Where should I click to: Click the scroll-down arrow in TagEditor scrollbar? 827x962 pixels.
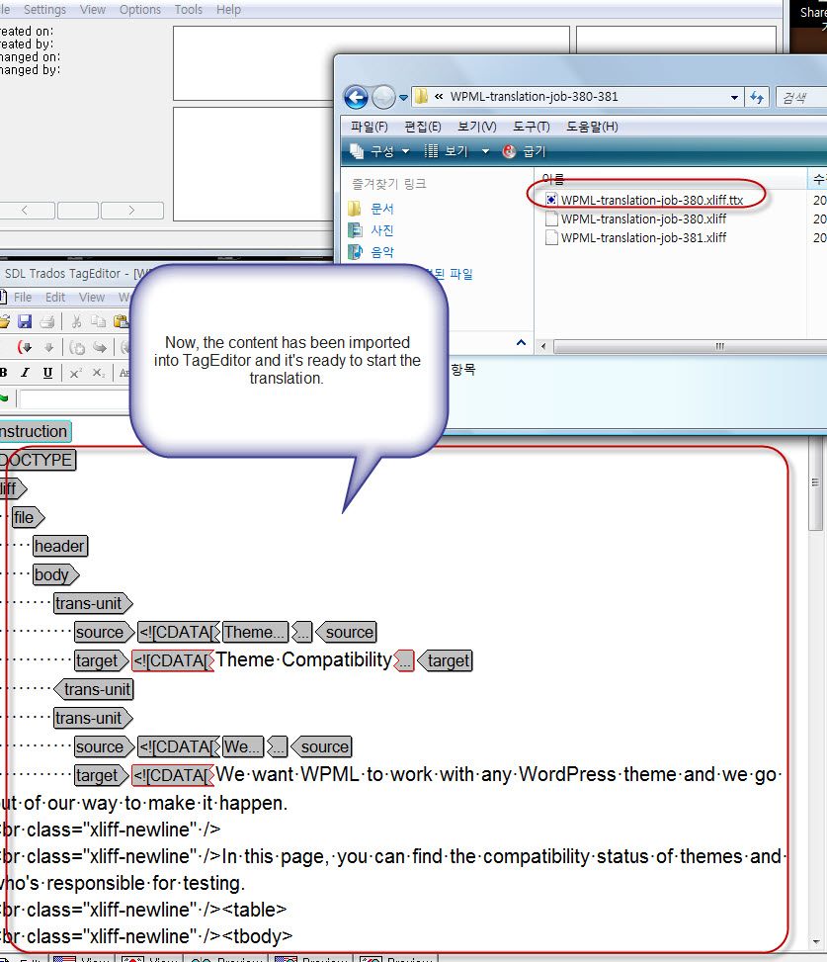(x=816, y=941)
